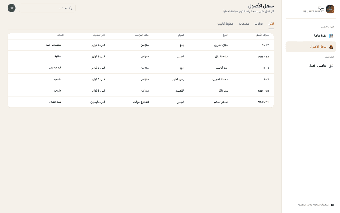Click the قبل 4 ثوانٍ update time
Image resolution: width=340 pixels, height=213 pixels.
pyautogui.click(x=98, y=45)
